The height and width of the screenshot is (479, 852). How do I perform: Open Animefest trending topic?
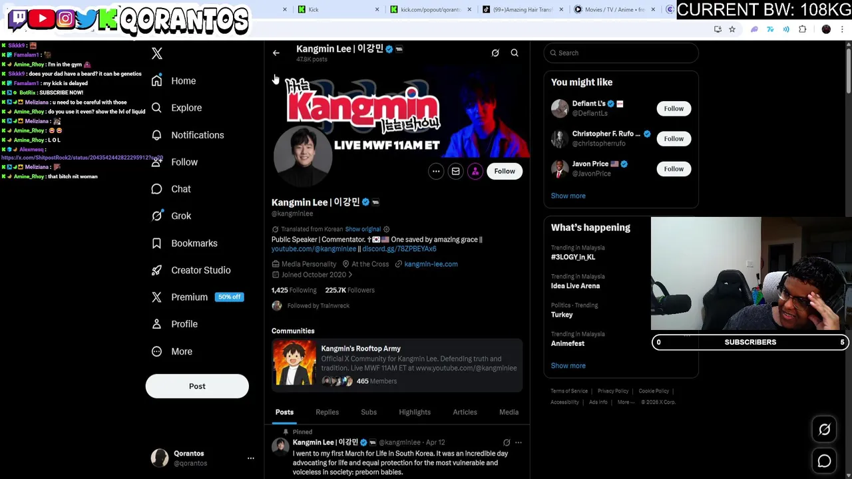(x=568, y=343)
